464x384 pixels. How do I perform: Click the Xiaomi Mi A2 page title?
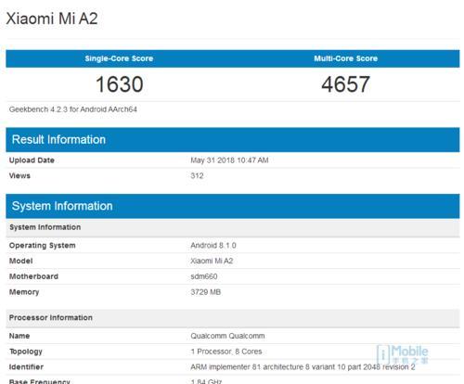(x=52, y=19)
